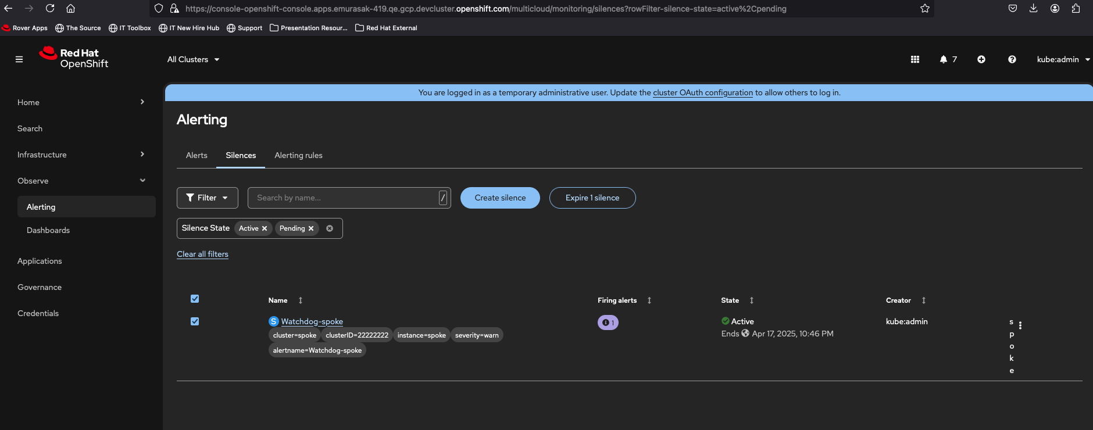1093x430 pixels.
Task: Click the browser pocket/save icon
Action: click(1013, 8)
